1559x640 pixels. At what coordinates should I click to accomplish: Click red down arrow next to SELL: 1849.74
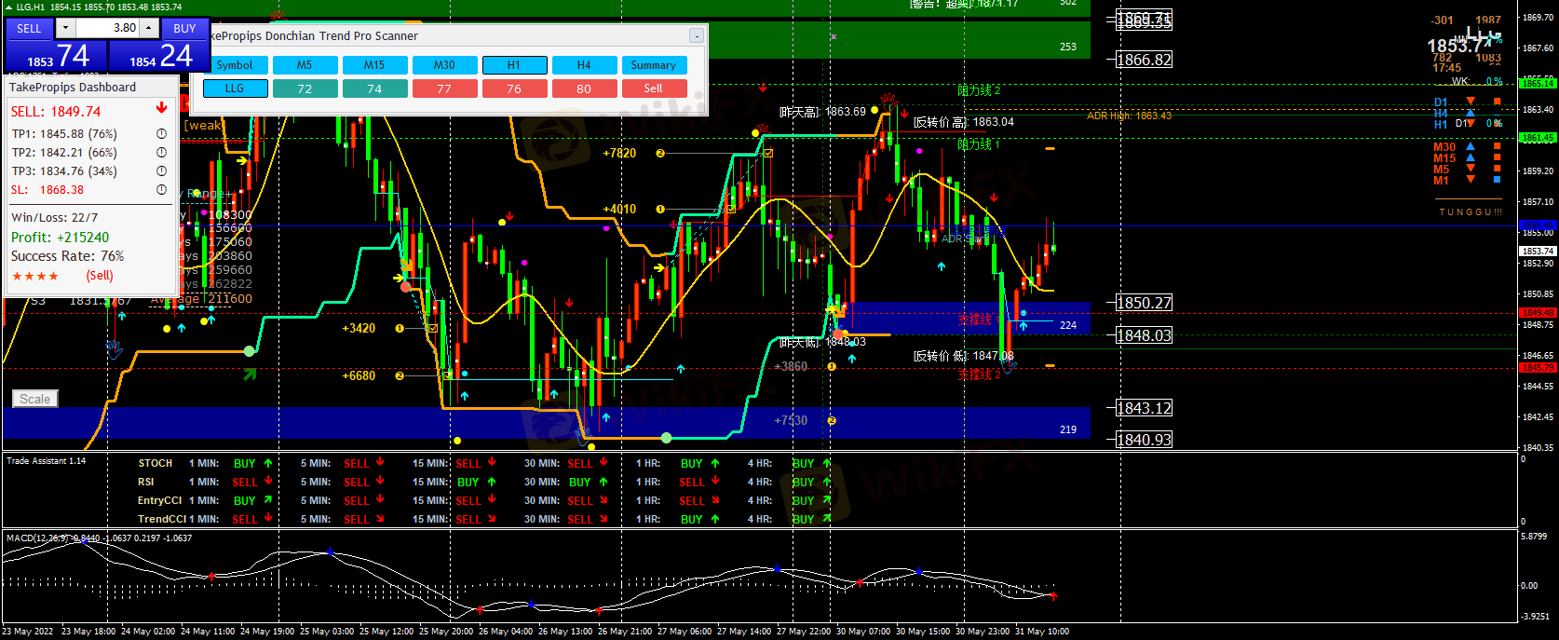[161, 109]
